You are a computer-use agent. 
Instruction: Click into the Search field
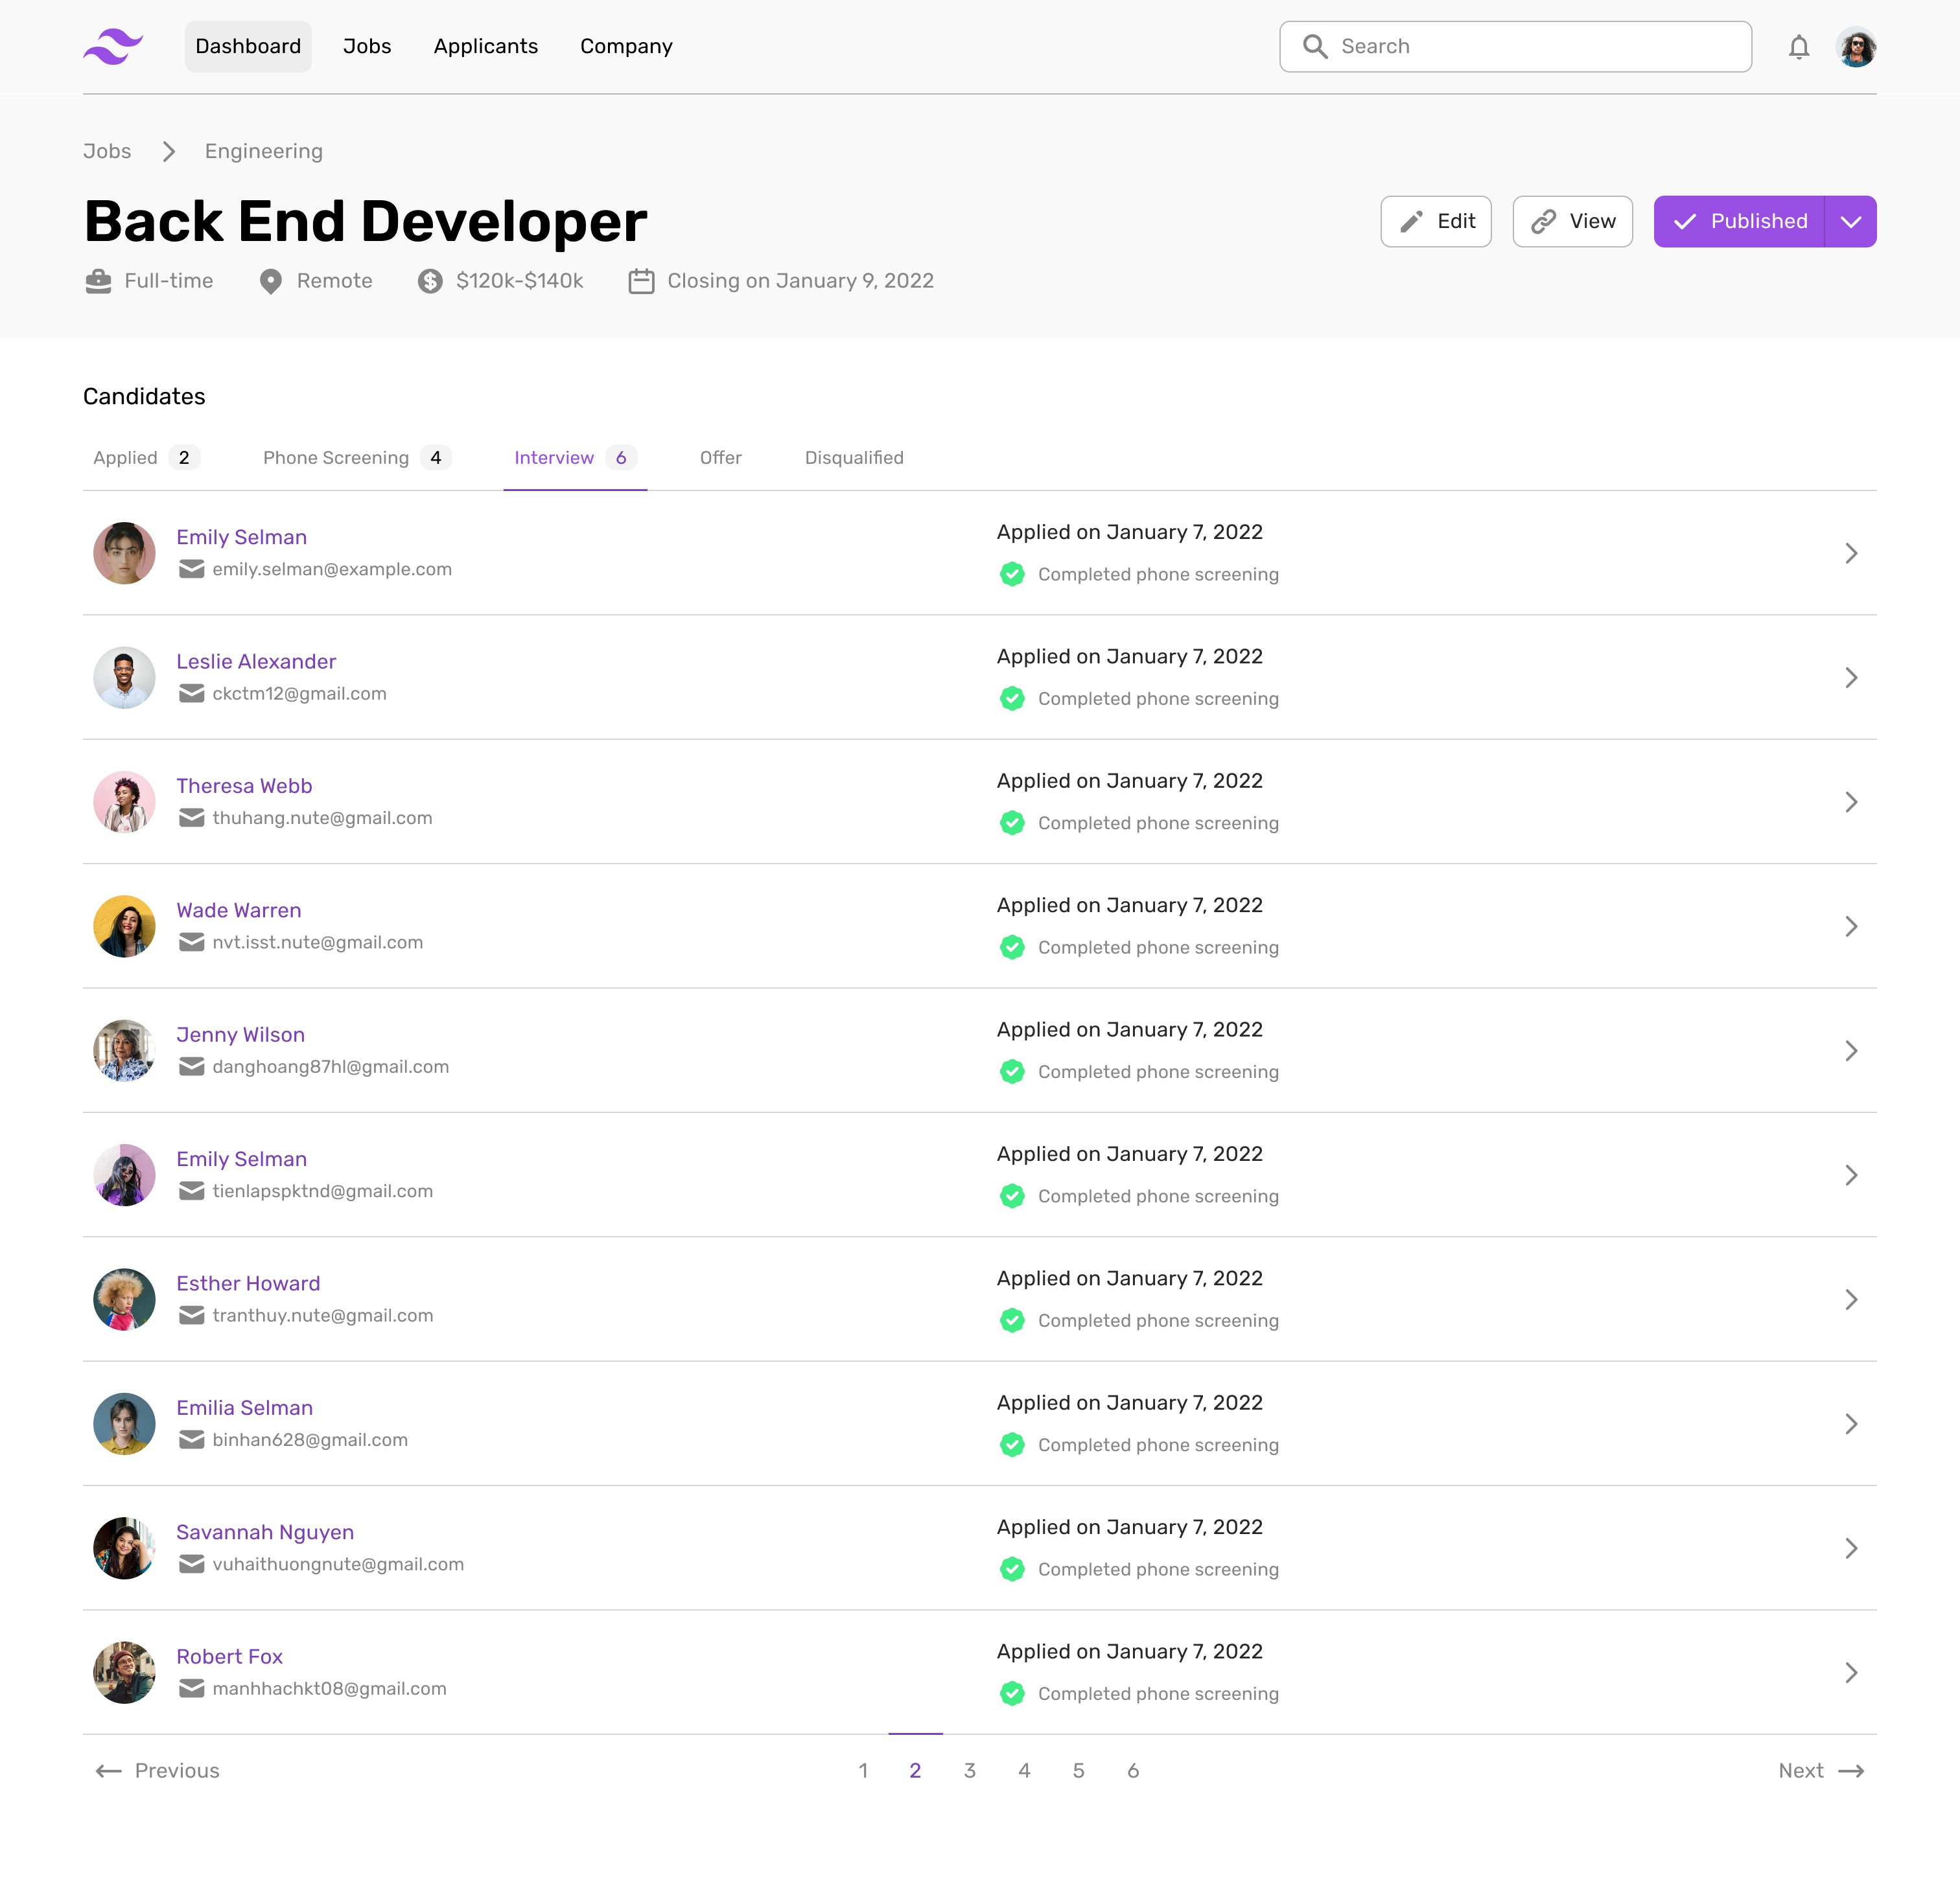coord(1530,47)
